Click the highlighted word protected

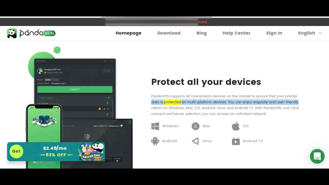(172, 102)
